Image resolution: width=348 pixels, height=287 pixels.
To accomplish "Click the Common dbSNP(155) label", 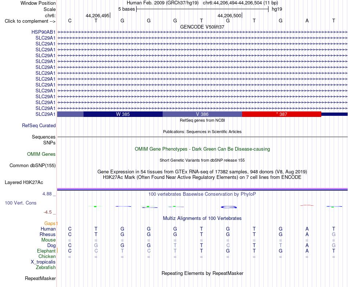I will (x=32, y=165).
